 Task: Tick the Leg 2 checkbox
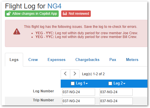click(110, 84)
